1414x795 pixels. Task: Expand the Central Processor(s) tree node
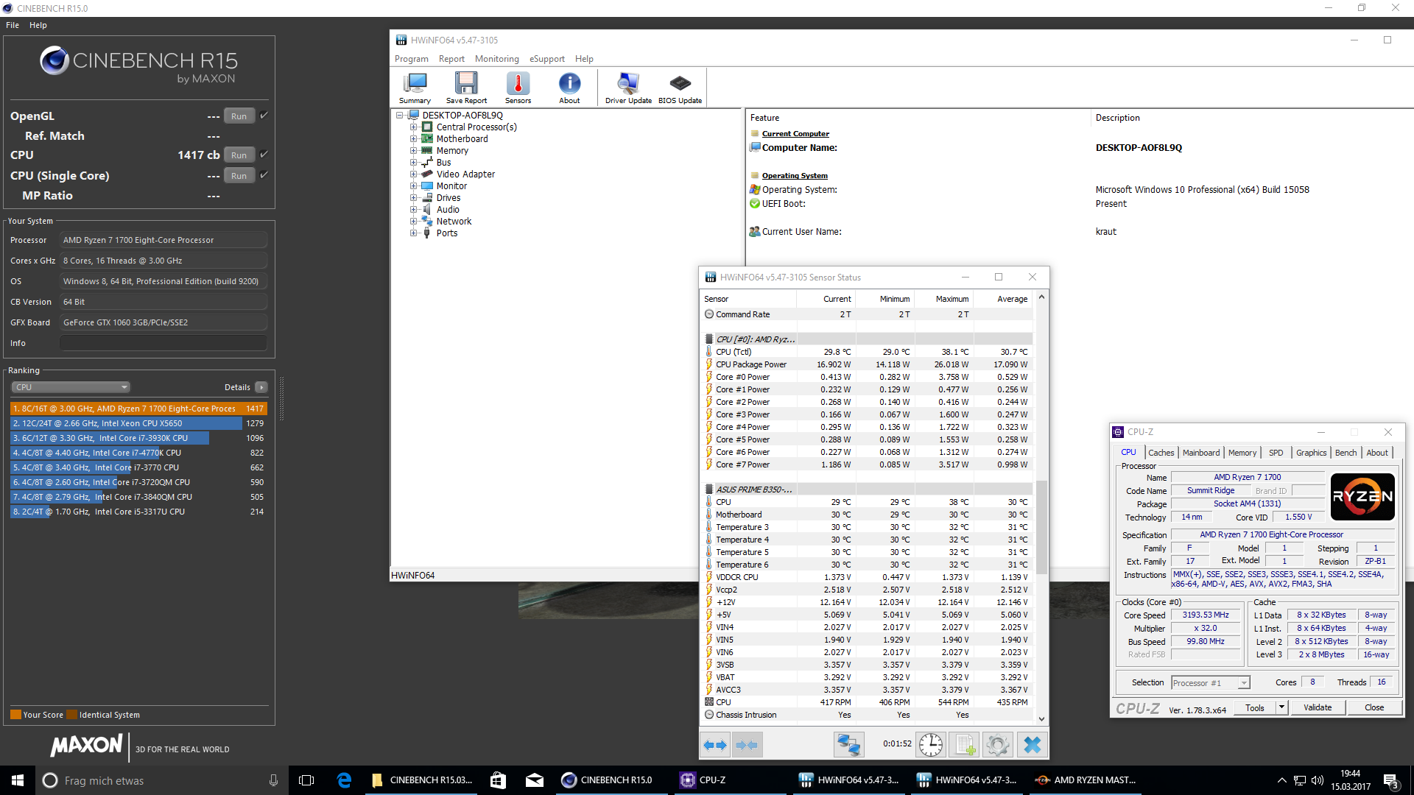(x=414, y=127)
